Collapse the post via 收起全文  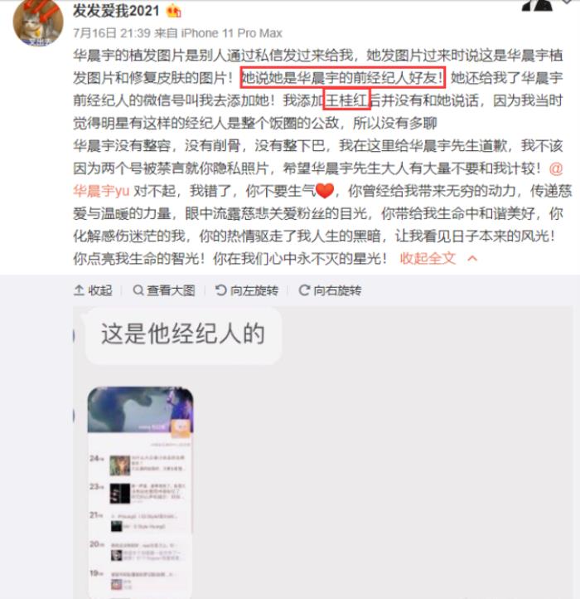(428, 259)
